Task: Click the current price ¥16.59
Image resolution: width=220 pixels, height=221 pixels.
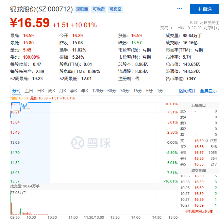Action: [x=30, y=23]
